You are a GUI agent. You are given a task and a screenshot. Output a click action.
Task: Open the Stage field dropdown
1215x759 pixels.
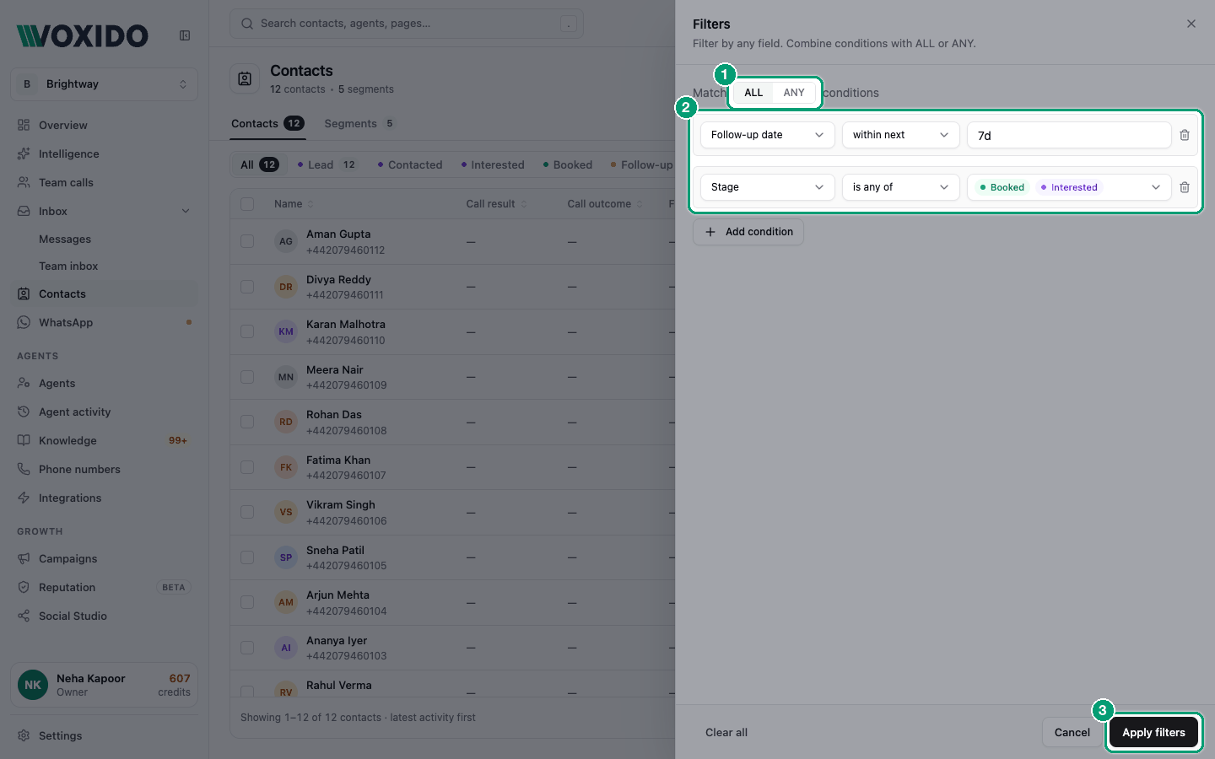pos(767,187)
